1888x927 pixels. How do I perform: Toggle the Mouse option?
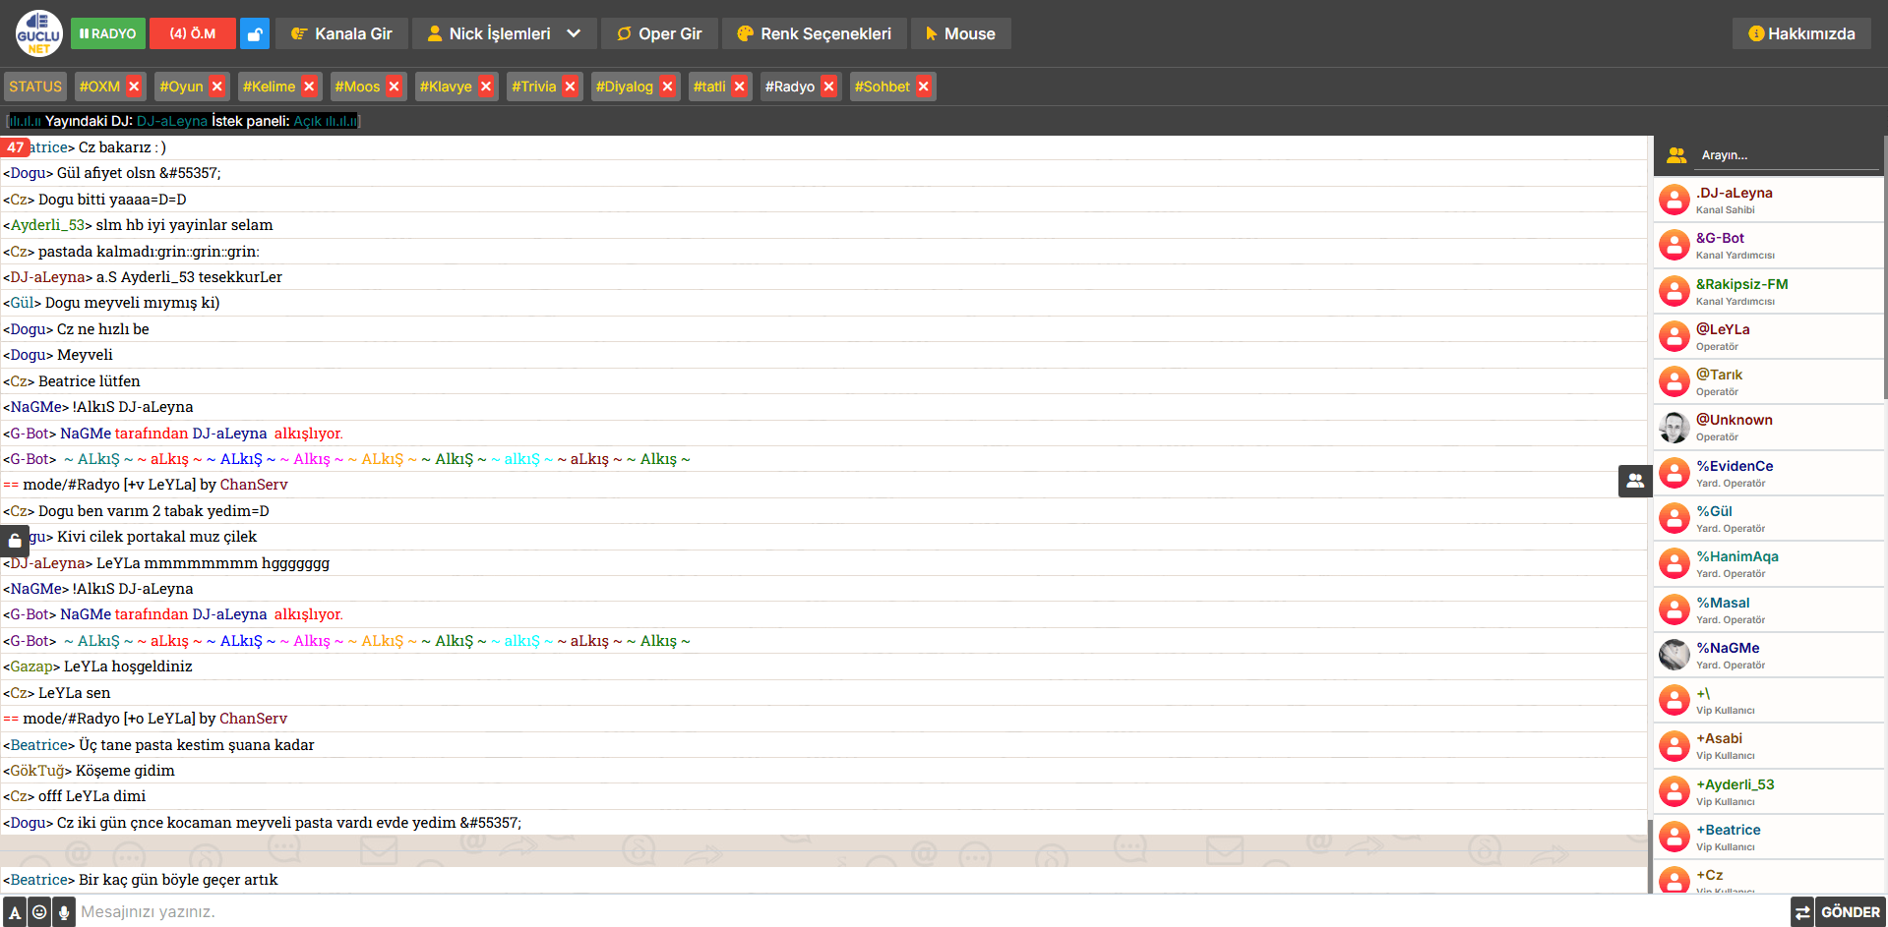tap(960, 33)
